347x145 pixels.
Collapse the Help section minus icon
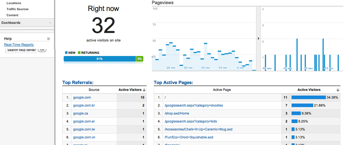(49, 39)
